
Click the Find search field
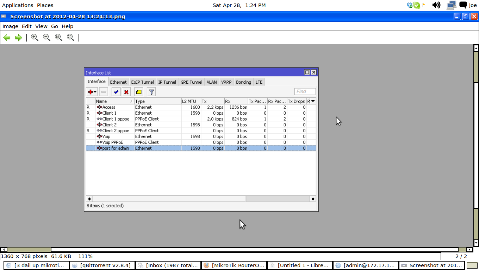coord(305,91)
